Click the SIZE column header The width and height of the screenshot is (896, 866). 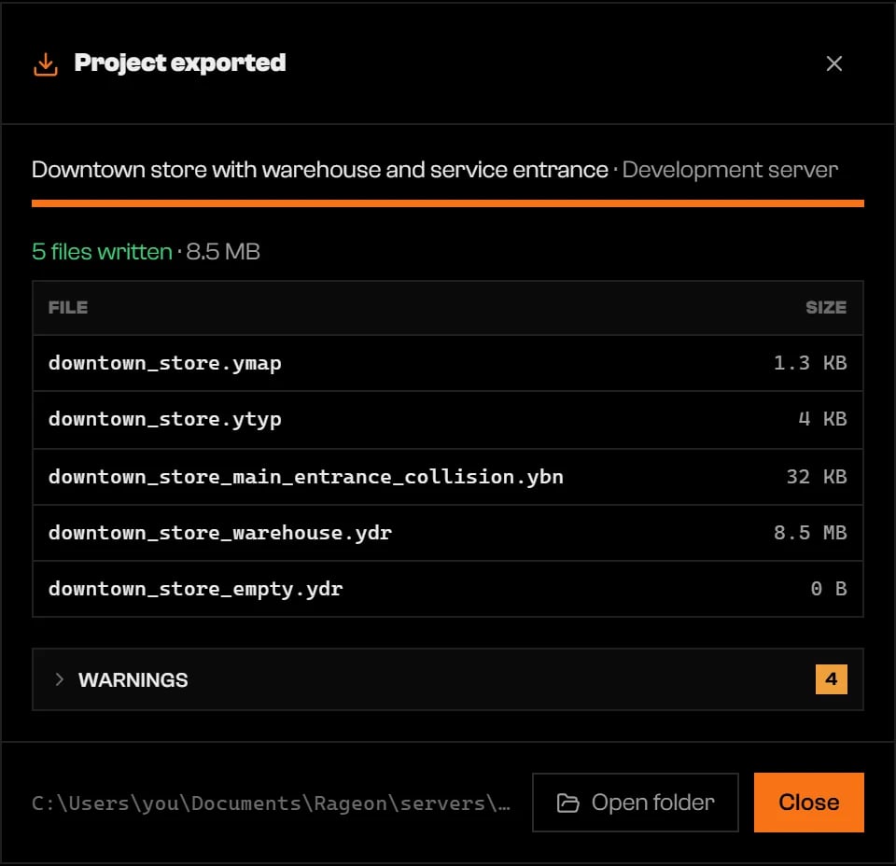point(826,307)
